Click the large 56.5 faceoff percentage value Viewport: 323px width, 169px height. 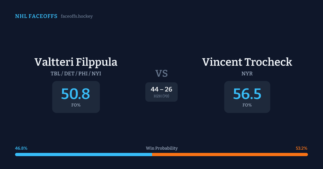(x=247, y=94)
